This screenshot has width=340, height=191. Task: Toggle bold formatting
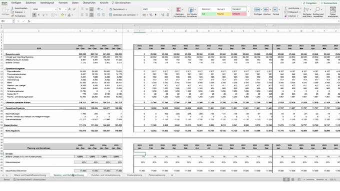point(34,15)
